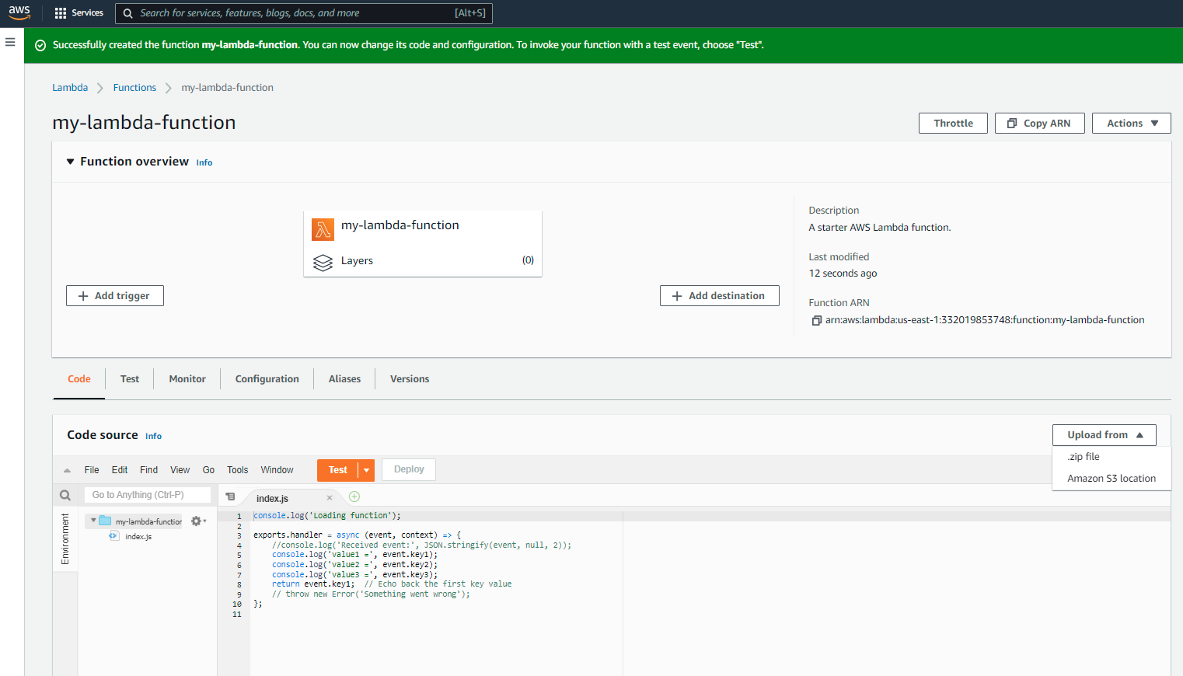Click the search magnifier in code editor
This screenshot has height=676, width=1183.
coord(65,496)
